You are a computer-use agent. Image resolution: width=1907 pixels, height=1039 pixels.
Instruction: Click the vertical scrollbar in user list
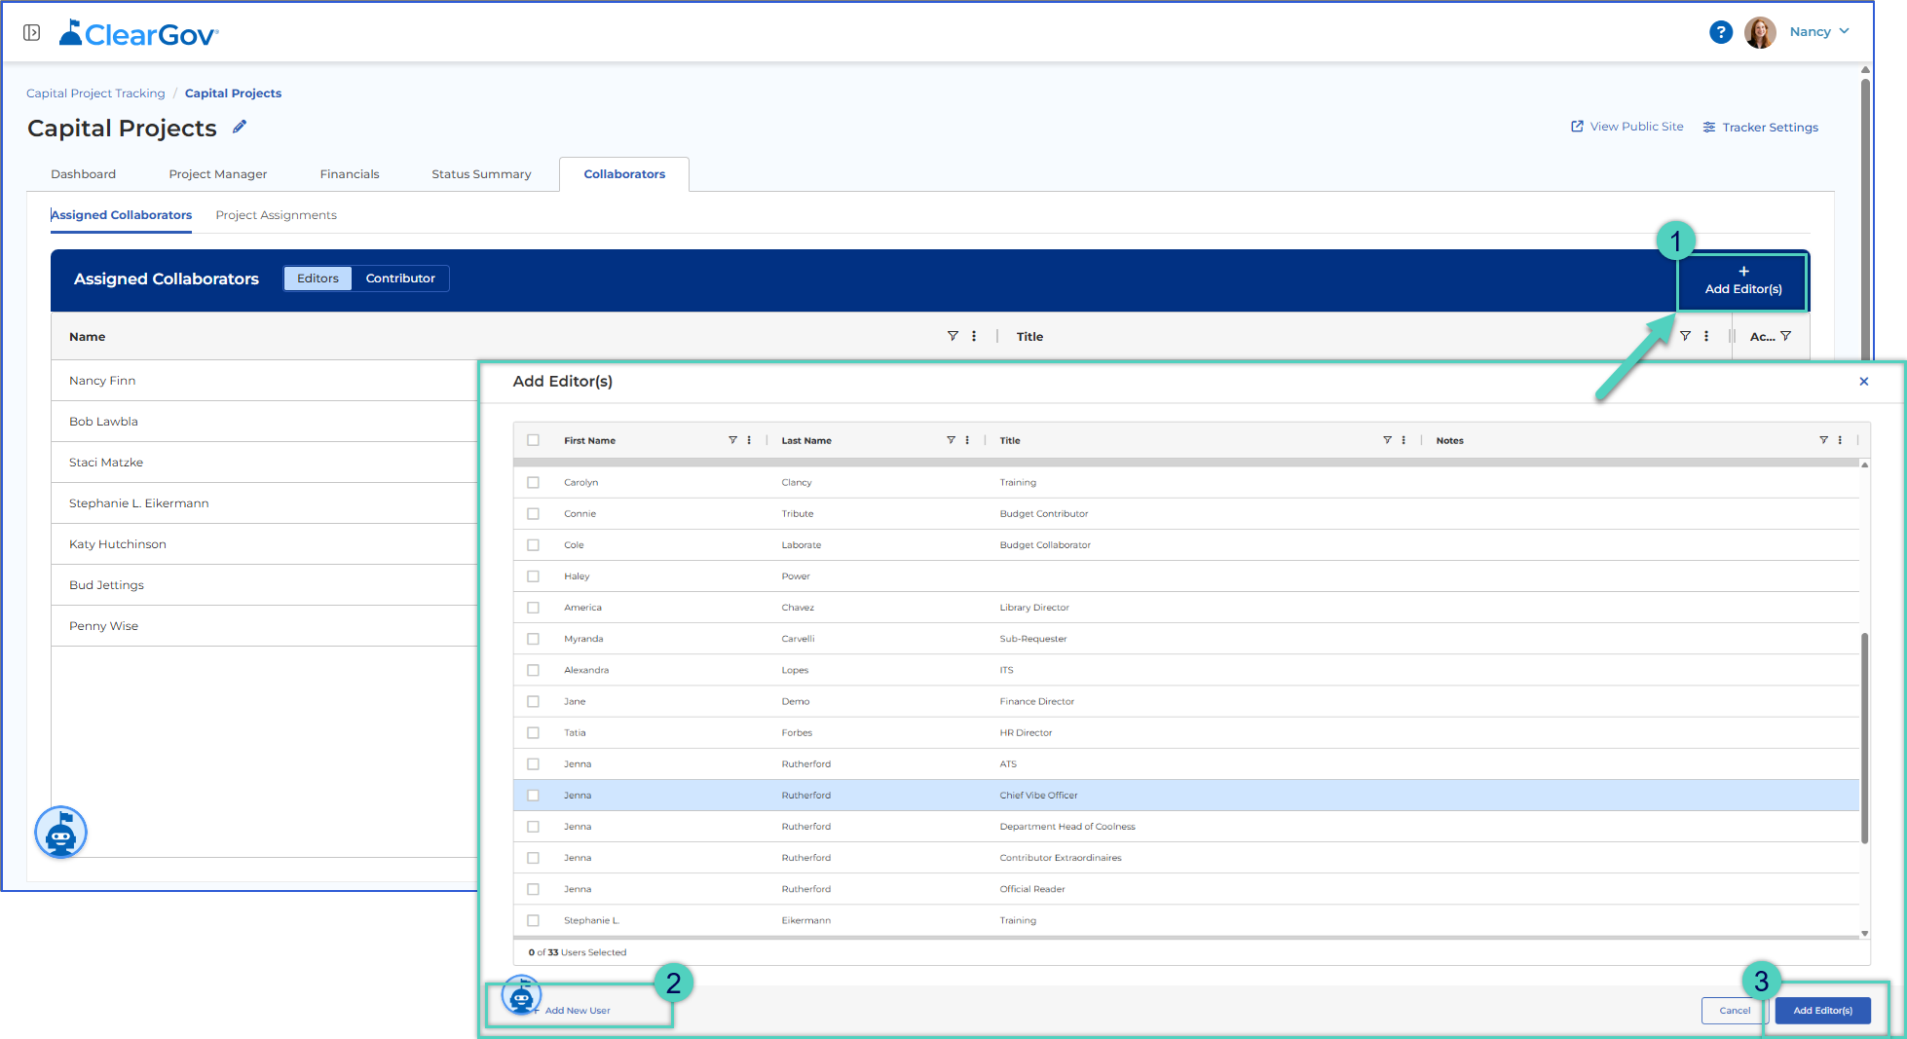pos(1865,738)
